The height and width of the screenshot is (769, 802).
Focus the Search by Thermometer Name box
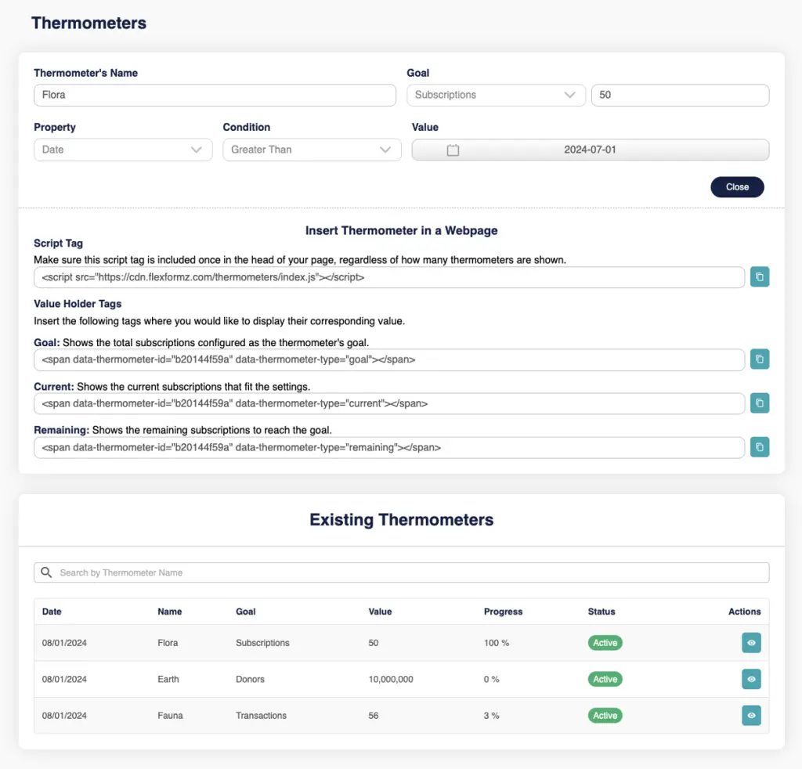tap(407, 572)
